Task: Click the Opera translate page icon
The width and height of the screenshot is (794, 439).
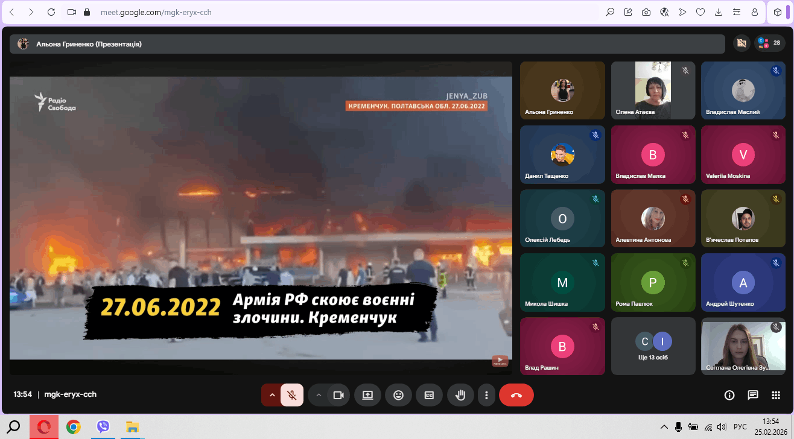Action: point(664,12)
